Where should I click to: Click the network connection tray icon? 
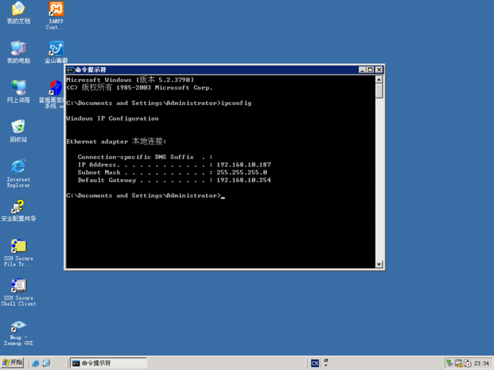pyautogui.click(x=450, y=363)
